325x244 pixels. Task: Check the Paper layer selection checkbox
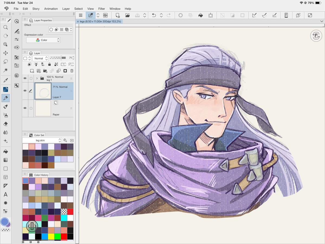coord(31,108)
